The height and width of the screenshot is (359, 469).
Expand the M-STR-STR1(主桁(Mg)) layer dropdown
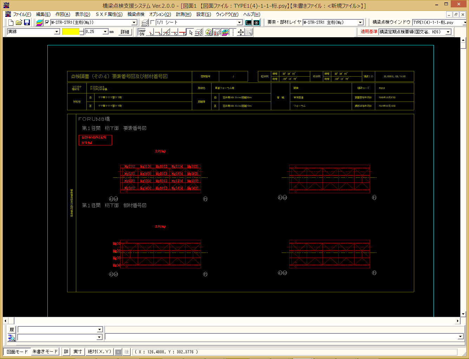pyautogui.click(x=134, y=22)
